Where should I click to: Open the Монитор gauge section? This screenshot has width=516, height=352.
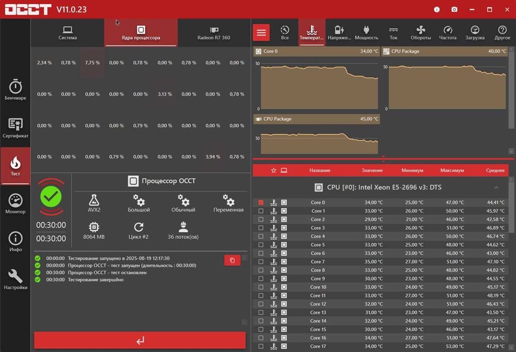[x=15, y=203]
